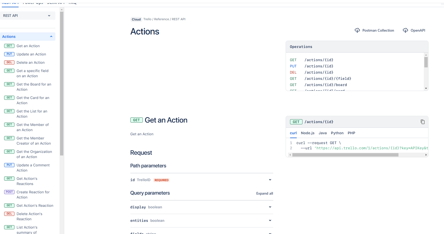
Task: Open Create Reaction for Action in sidebar
Action: click(33, 195)
